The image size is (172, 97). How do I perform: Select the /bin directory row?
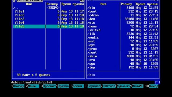pyautogui.click(x=123, y=8)
